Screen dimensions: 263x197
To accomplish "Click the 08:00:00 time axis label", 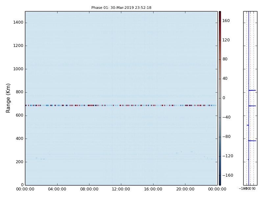I will click(89, 189).
